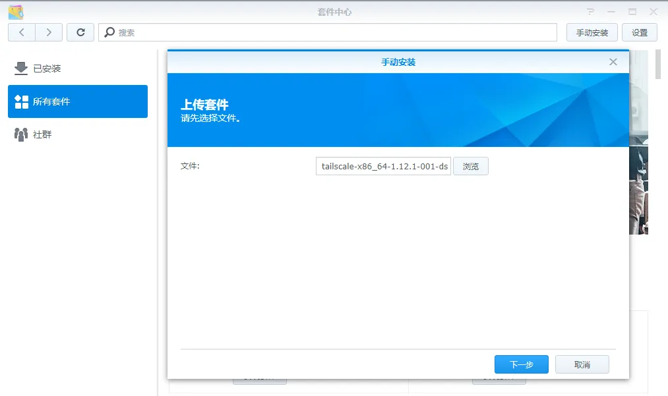Minimize the 套件中心 window
Image resolution: width=668 pixels, height=396 pixels.
pyautogui.click(x=611, y=12)
